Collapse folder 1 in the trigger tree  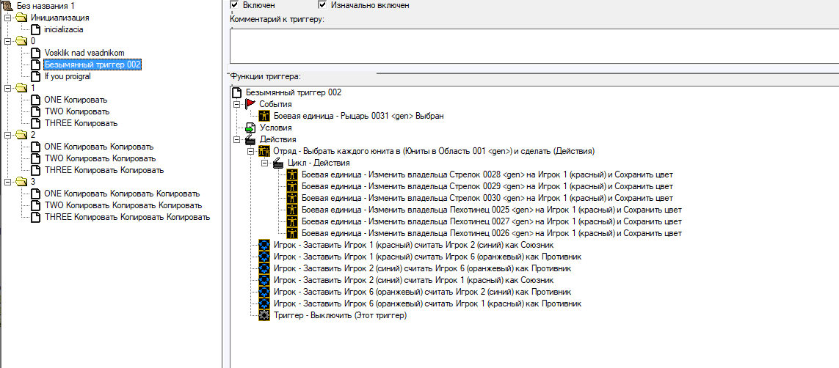point(7,88)
